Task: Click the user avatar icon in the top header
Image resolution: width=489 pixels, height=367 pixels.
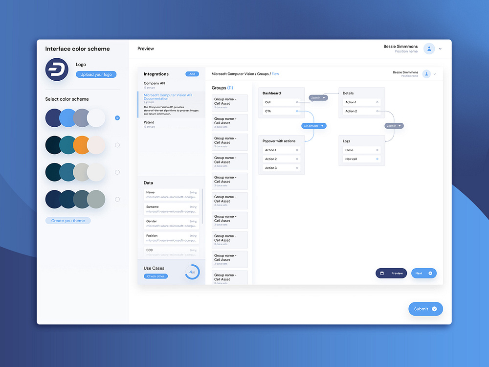Action: 429,48
